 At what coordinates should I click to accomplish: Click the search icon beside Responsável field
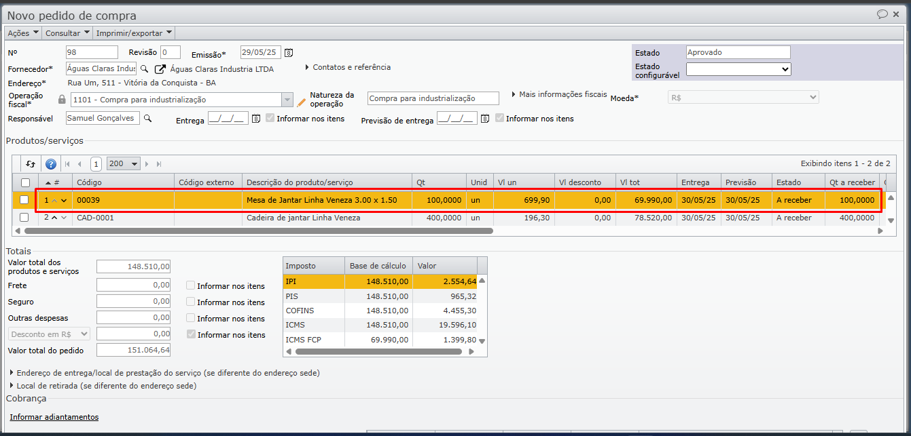pyautogui.click(x=147, y=119)
